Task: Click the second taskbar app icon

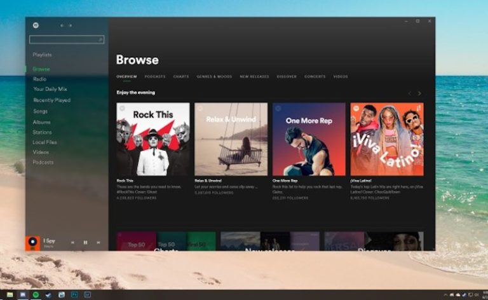Action: tap(23, 295)
